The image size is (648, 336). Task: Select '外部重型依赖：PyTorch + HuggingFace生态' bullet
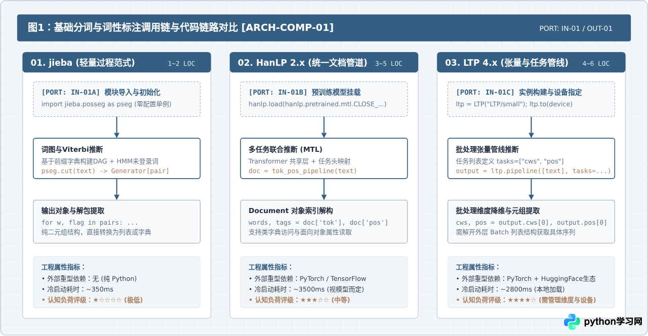coord(526,278)
